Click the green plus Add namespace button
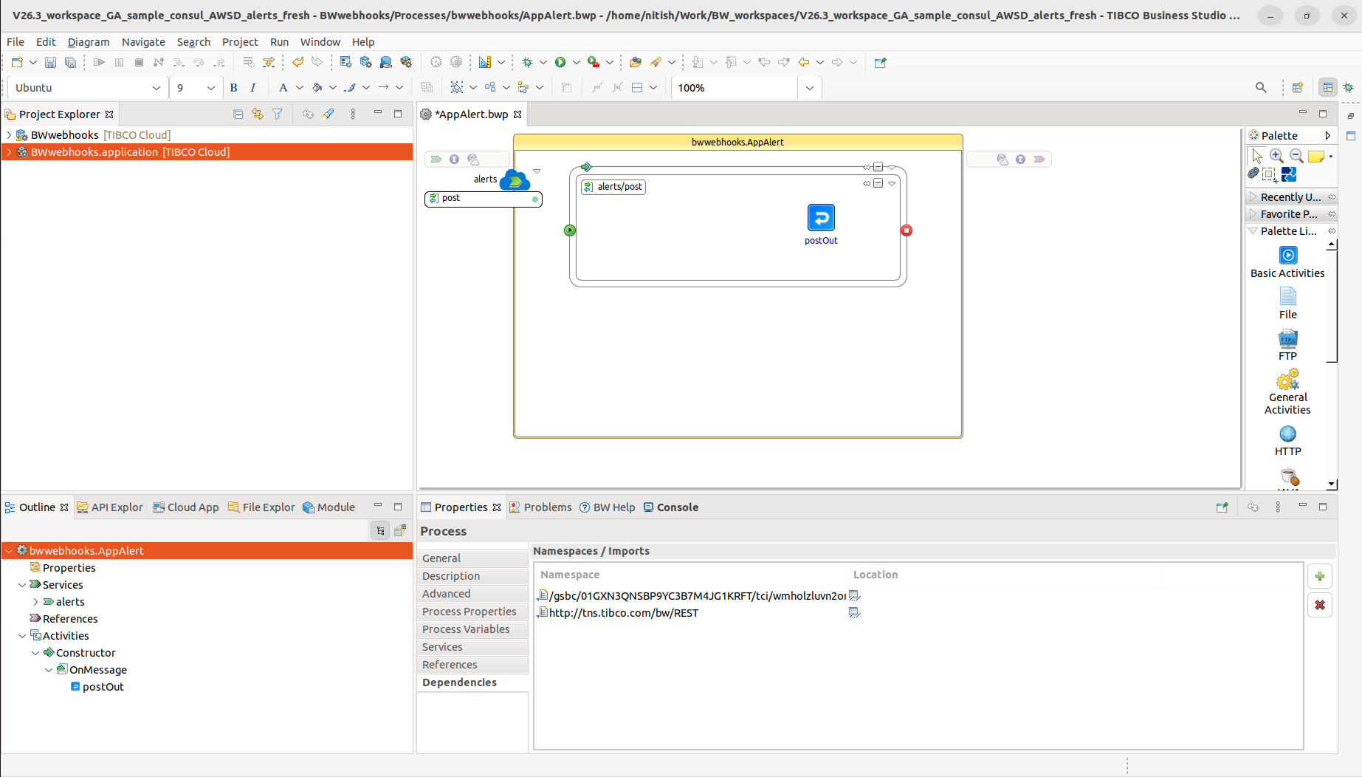This screenshot has width=1362, height=777. [1320, 576]
